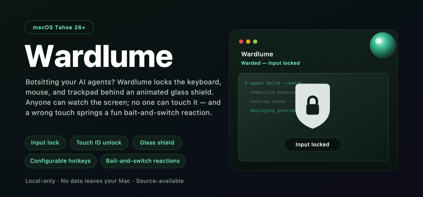
Task: Select the macOS Tahoe 26+ badge
Action: pos(59,27)
